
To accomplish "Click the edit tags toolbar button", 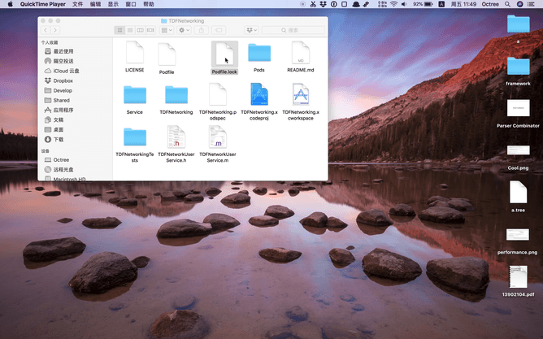I will 219,30.
